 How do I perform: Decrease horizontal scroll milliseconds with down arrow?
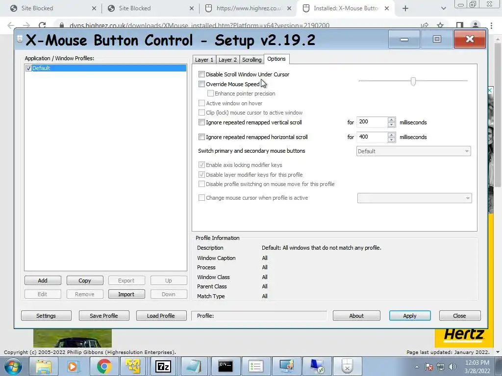[x=391, y=140]
